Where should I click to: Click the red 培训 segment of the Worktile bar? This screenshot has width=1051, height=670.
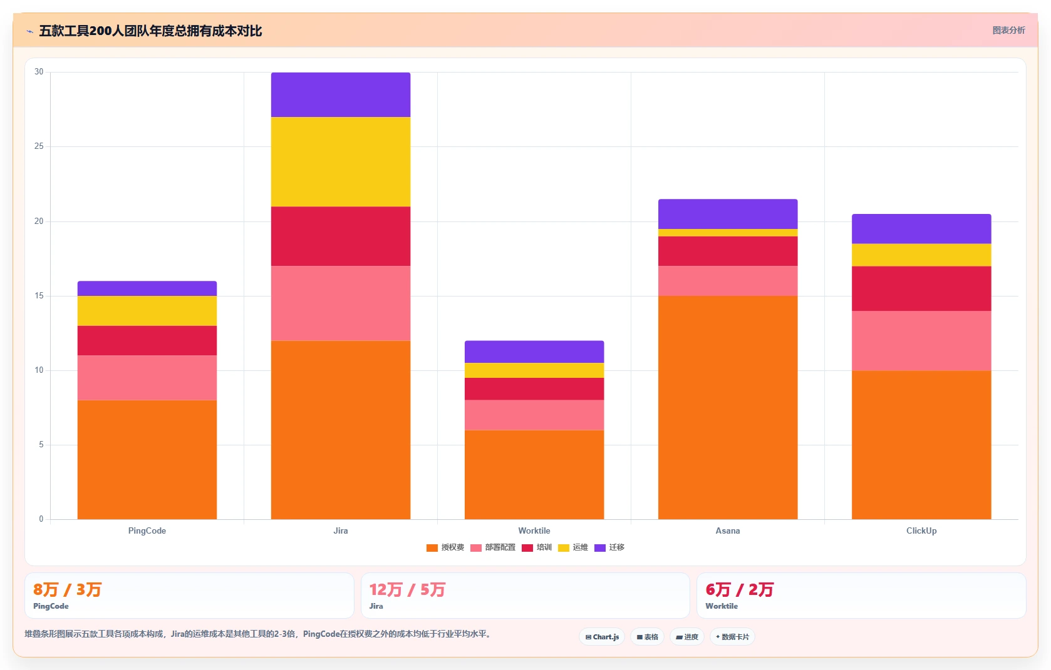[x=534, y=389]
